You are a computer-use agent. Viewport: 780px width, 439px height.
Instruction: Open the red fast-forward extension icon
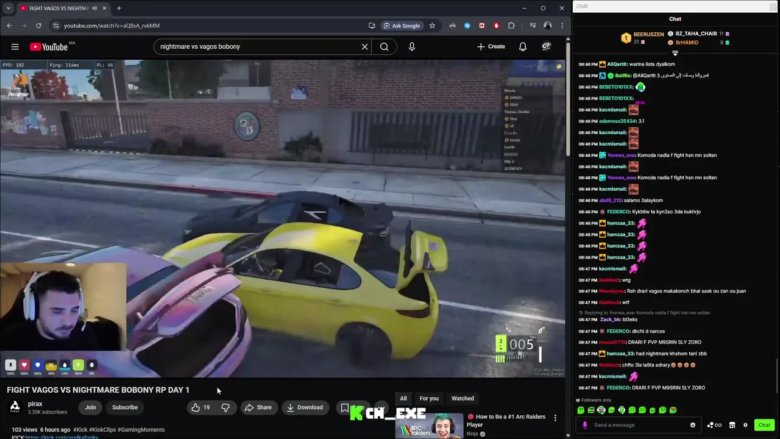tap(482, 26)
